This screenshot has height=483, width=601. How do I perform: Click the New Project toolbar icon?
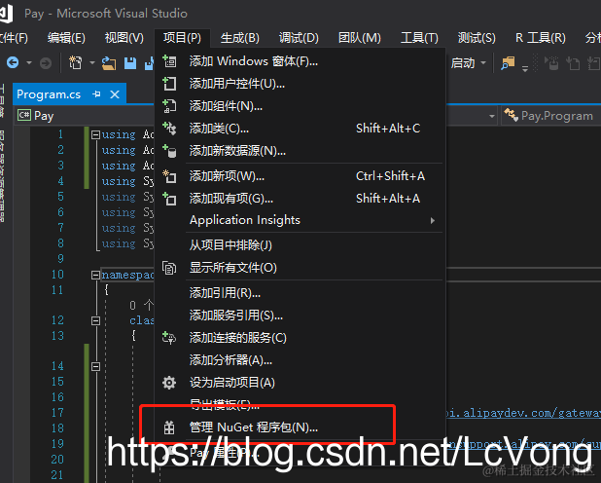tap(75, 62)
